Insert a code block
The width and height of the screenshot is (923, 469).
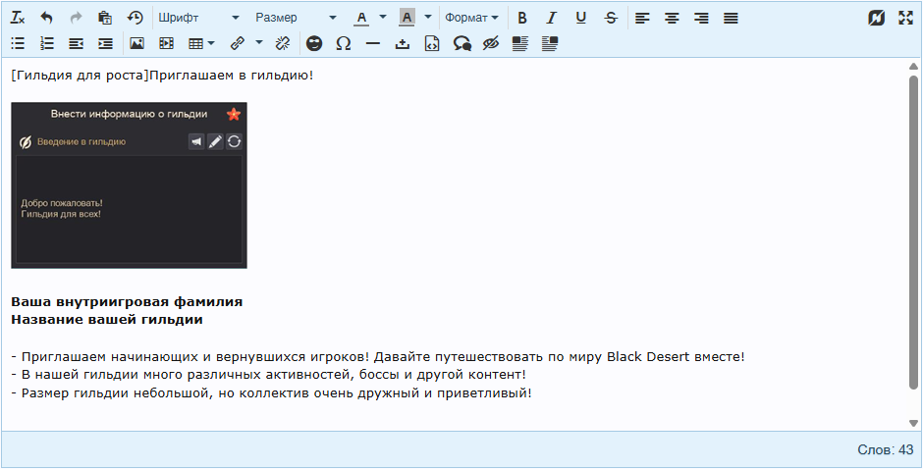click(x=432, y=43)
